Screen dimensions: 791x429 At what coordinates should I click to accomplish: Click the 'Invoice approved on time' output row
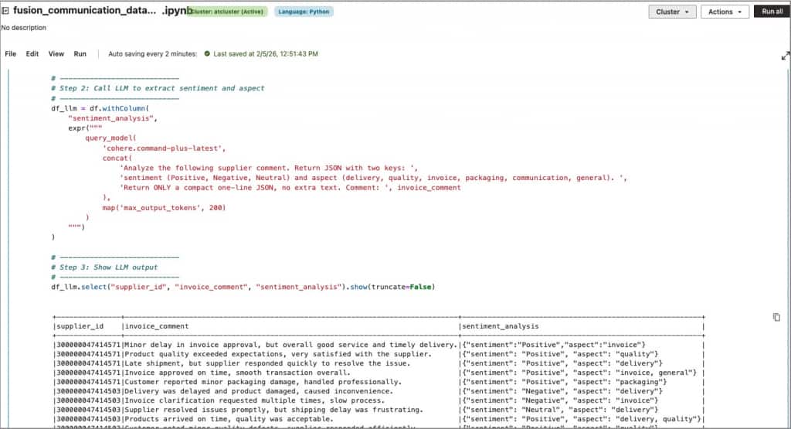pos(379,373)
